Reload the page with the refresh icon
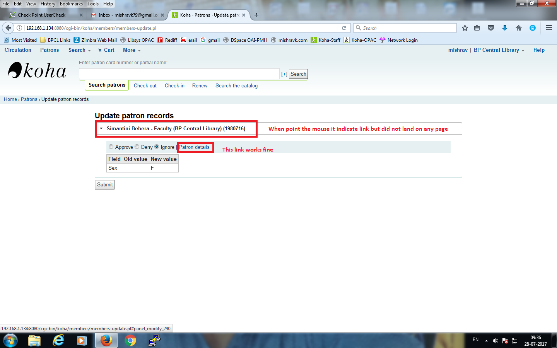Image resolution: width=557 pixels, height=348 pixels. point(344,28)
